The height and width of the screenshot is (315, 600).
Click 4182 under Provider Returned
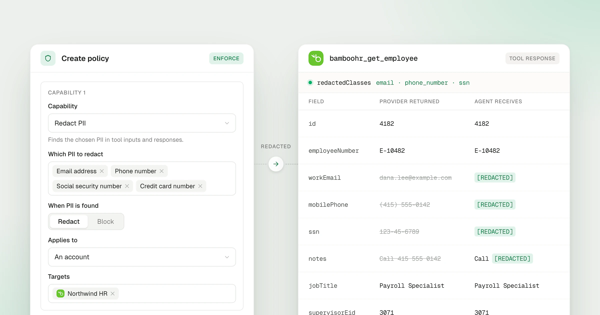(387, 124)
